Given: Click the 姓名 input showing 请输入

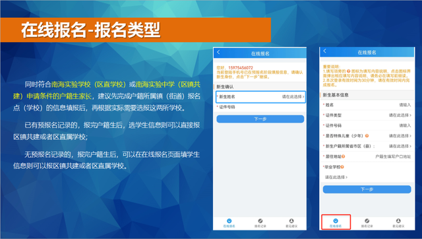Looking at the screenshot, I should tap(367, 105).
